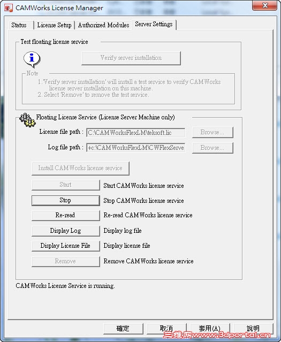The height and width of the screenshot is (342, 281).
Task: Click Display License File button
Action: click(66, 246)
